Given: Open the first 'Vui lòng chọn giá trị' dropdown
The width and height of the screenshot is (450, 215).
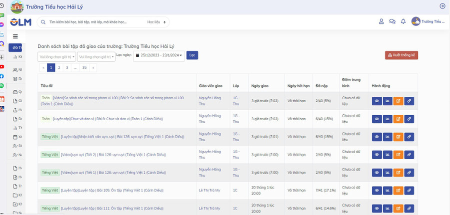Looking at the screenshot, I should click(56, 57).
